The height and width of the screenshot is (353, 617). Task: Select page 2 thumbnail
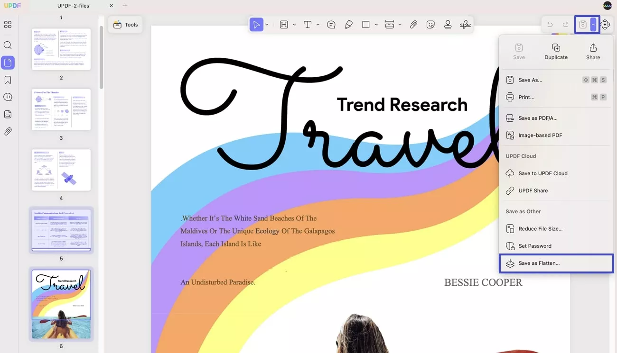click(x=61, y=49)
